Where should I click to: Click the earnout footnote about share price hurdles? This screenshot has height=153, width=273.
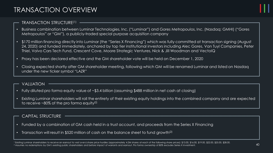point(122,142)
